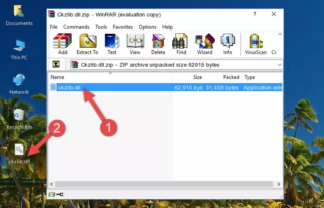Image resolution: width=324 pixels, height=208 pixels.
Task: Click the right arrow of the horizontal scrollbar
Action: tap(279, 184)
